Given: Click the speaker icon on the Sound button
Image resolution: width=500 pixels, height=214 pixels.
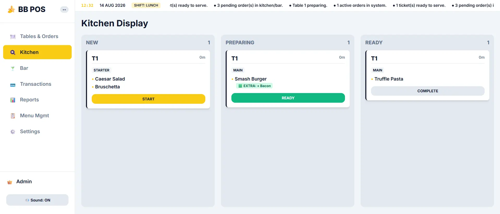Looking at the screenshot, I should pos(27,200).
